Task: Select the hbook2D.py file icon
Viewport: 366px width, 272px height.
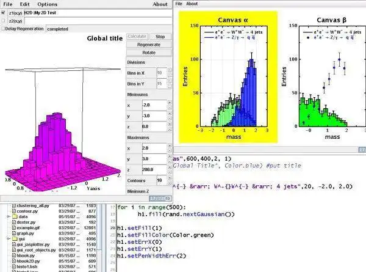Action: tap(14, 261)
